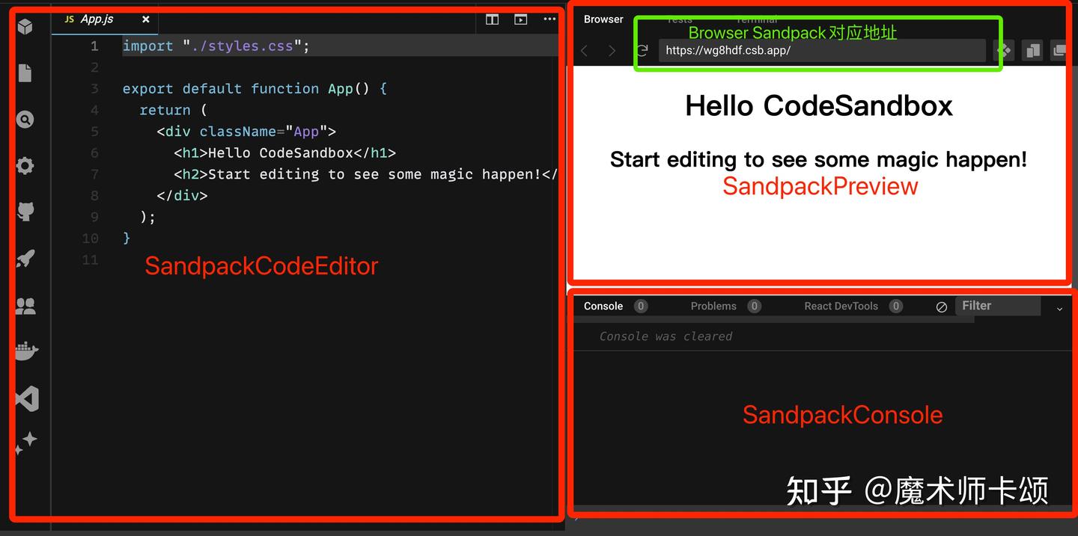Open the React DevTools tab
Screen dimensions: 1078x536
841,306
